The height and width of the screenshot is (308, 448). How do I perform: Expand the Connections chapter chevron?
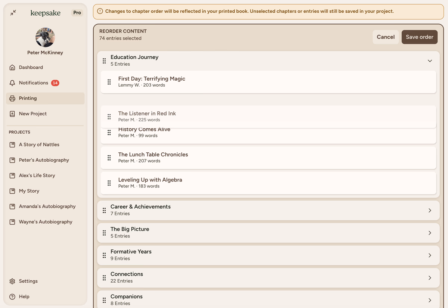pyautogui.click(x=430, y=278)
